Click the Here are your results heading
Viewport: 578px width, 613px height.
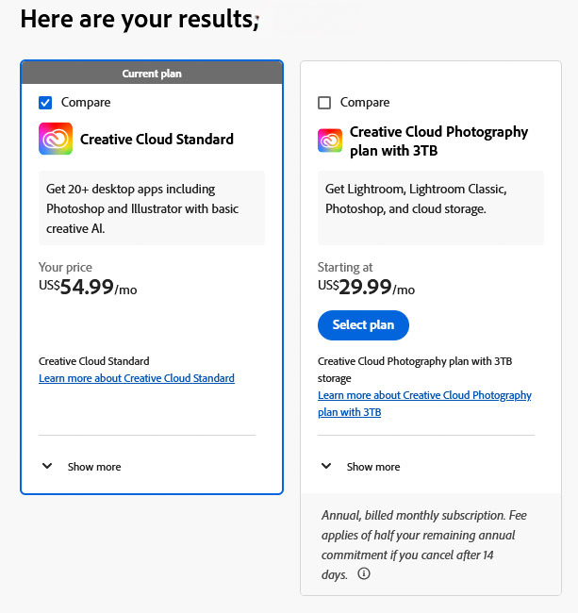click(140, 19)
